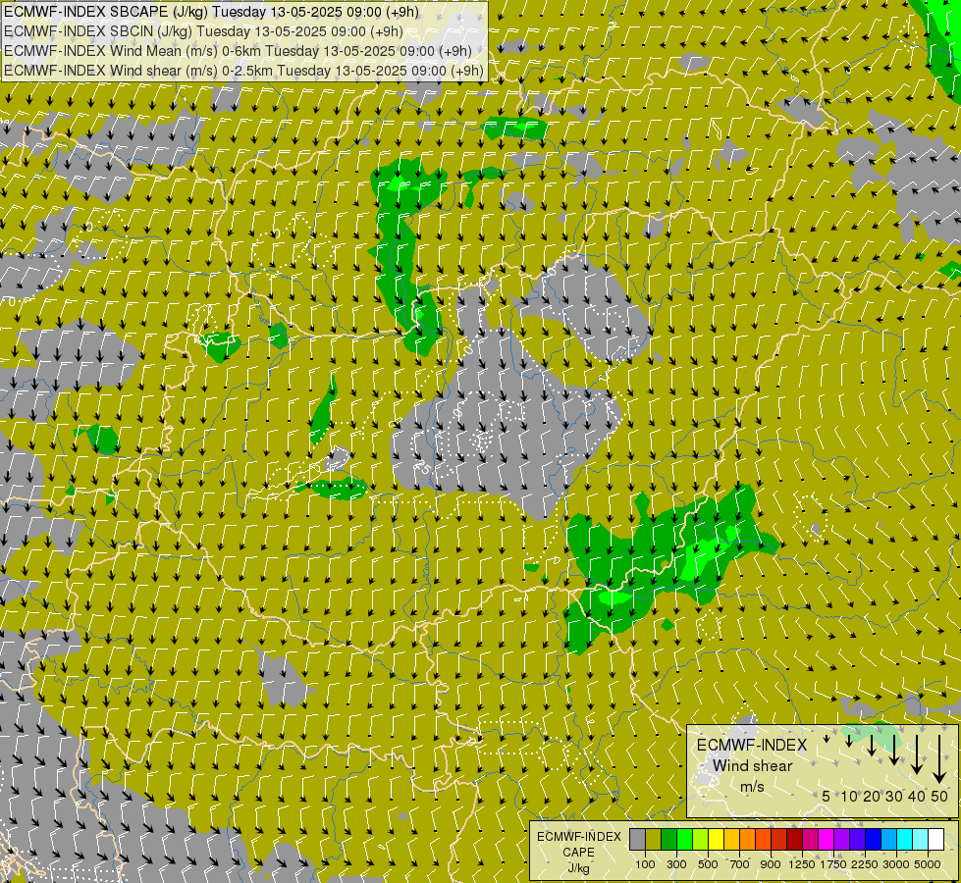Pick the brick red swatch right of the 900 tick
Image resolution: width=961 pixels, height=883 pixels.
point(779,839)
